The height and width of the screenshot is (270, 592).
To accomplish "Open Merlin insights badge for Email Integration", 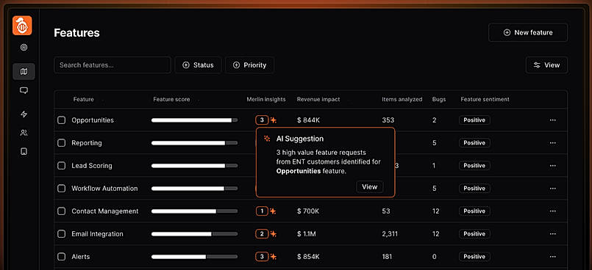I will tap(262, 234).
